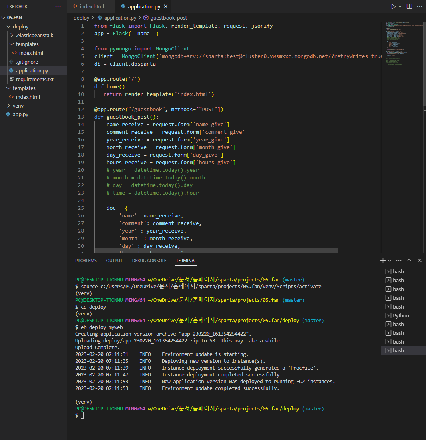Click guestbook_post symbol in breadcrumb
This screenshot has height=440, width=426.
click(x=168, y=18)
